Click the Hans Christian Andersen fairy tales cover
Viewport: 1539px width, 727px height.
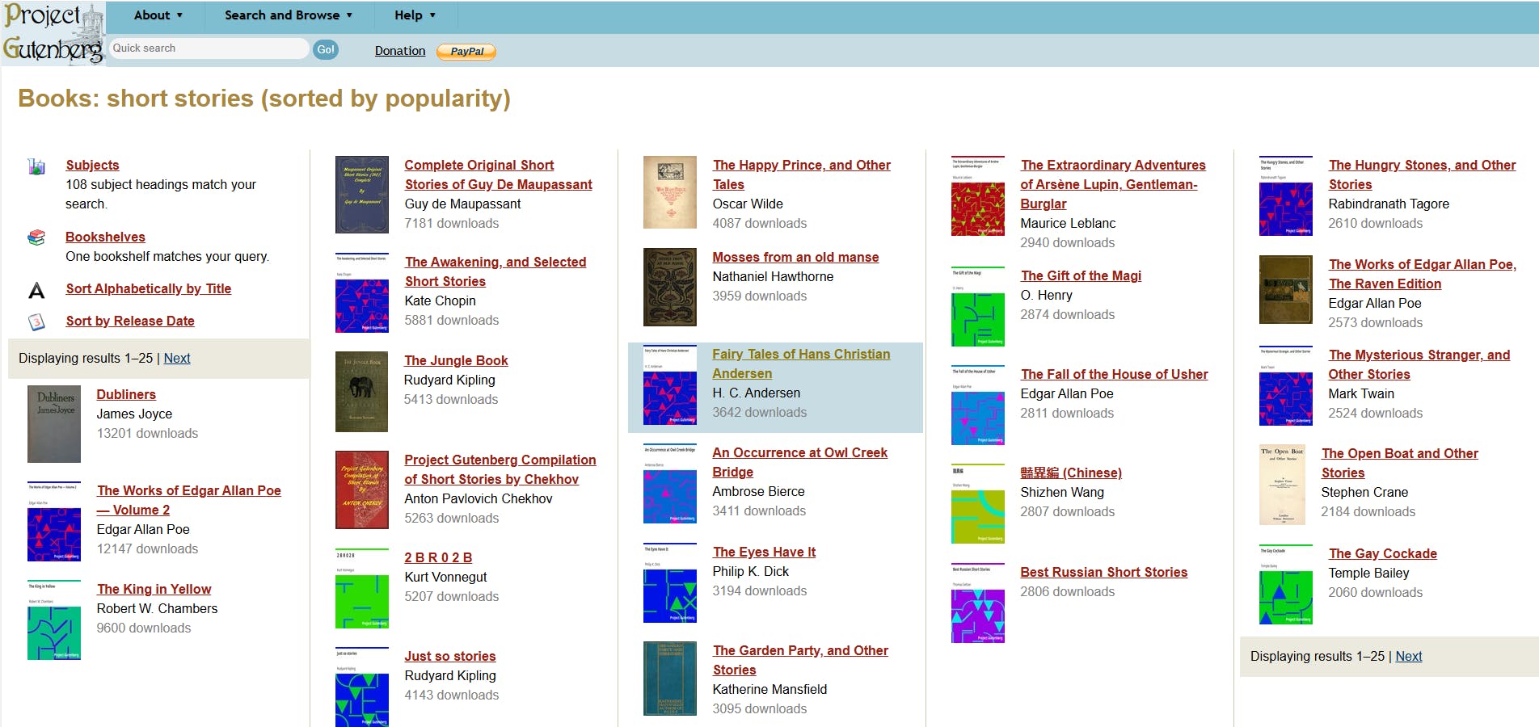[x=670, y=385]
